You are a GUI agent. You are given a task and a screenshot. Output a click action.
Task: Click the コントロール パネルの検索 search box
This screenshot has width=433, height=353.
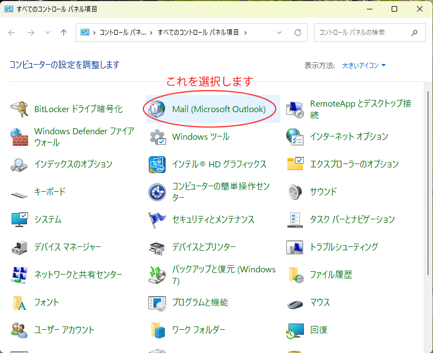coord(364,33)
